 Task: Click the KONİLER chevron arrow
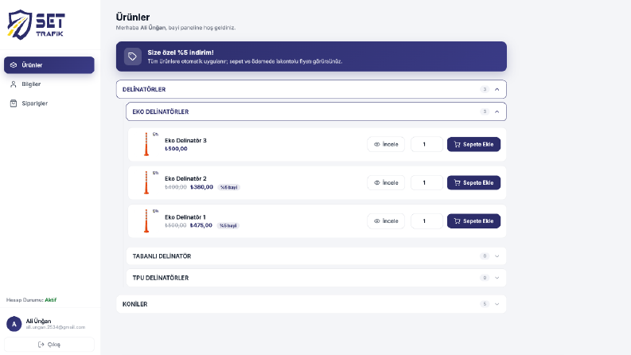pos(497,304)
